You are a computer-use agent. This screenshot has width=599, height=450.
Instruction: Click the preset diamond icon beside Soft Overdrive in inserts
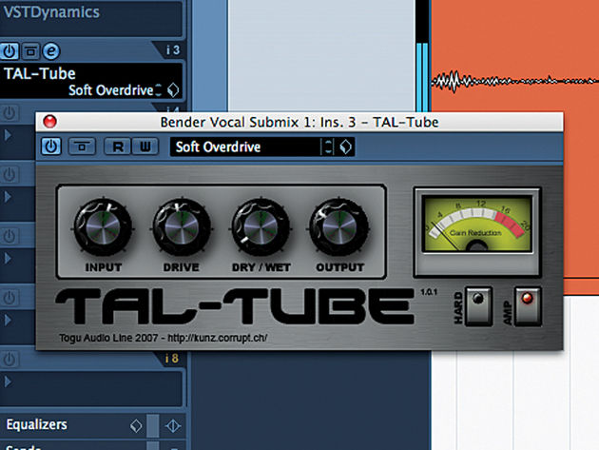click(x=173, y=90)
